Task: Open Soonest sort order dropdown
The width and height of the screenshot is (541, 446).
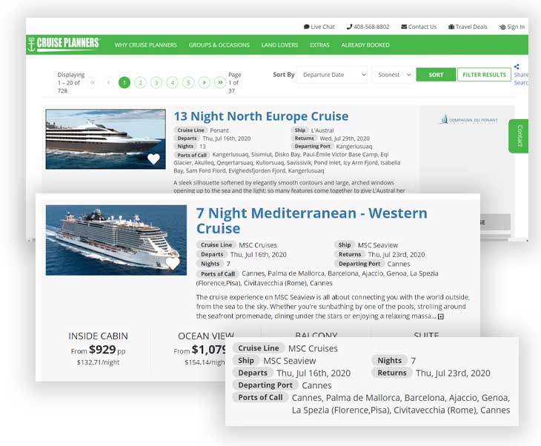Action: point(392,75)
